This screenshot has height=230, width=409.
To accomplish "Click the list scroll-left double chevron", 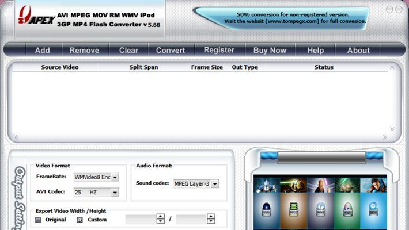I will (x=17, y=137).
